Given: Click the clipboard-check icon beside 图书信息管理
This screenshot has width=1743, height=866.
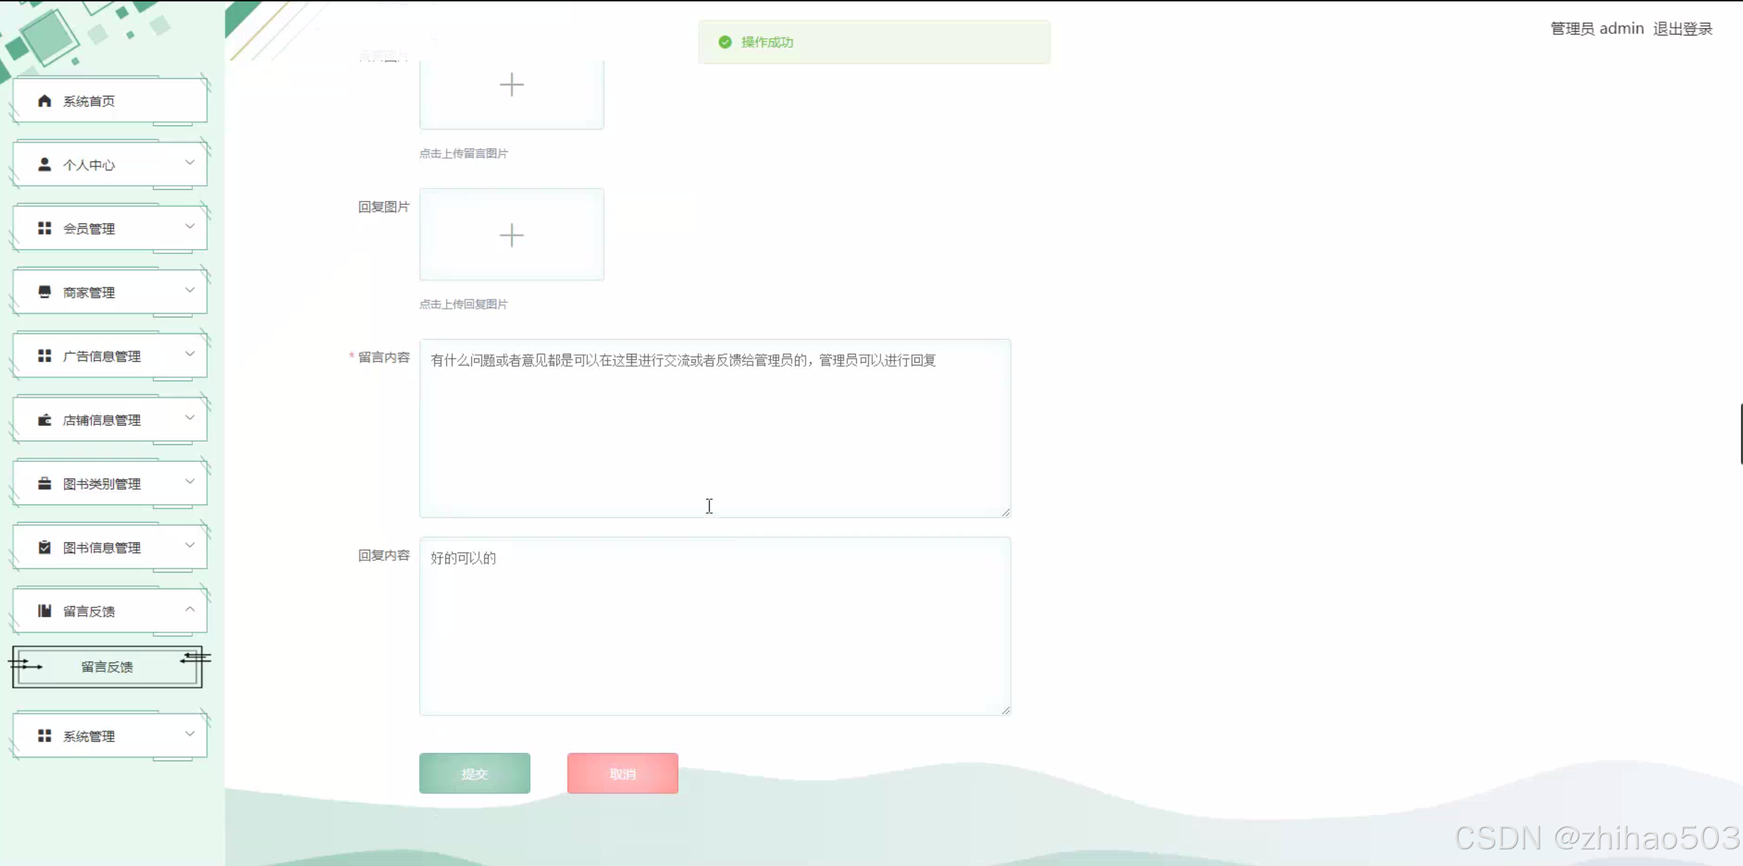Looking at the screenshot, I should tap(44, 547).
